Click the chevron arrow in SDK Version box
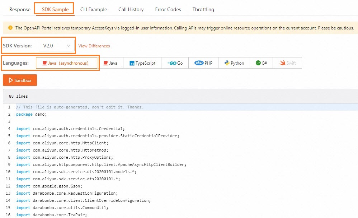The height and width of the screenshot is (218, 358). click(x=68, y=46)
